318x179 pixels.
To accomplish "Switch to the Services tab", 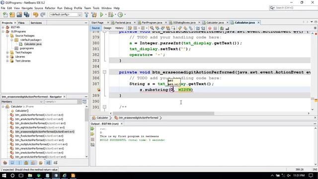I will click(36, 23).
